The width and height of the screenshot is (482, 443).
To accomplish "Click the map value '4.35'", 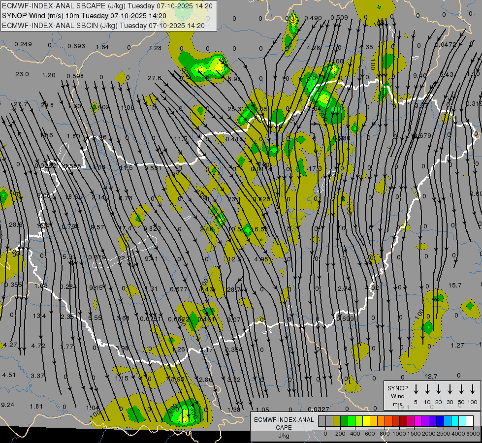I will click(366, 47).
